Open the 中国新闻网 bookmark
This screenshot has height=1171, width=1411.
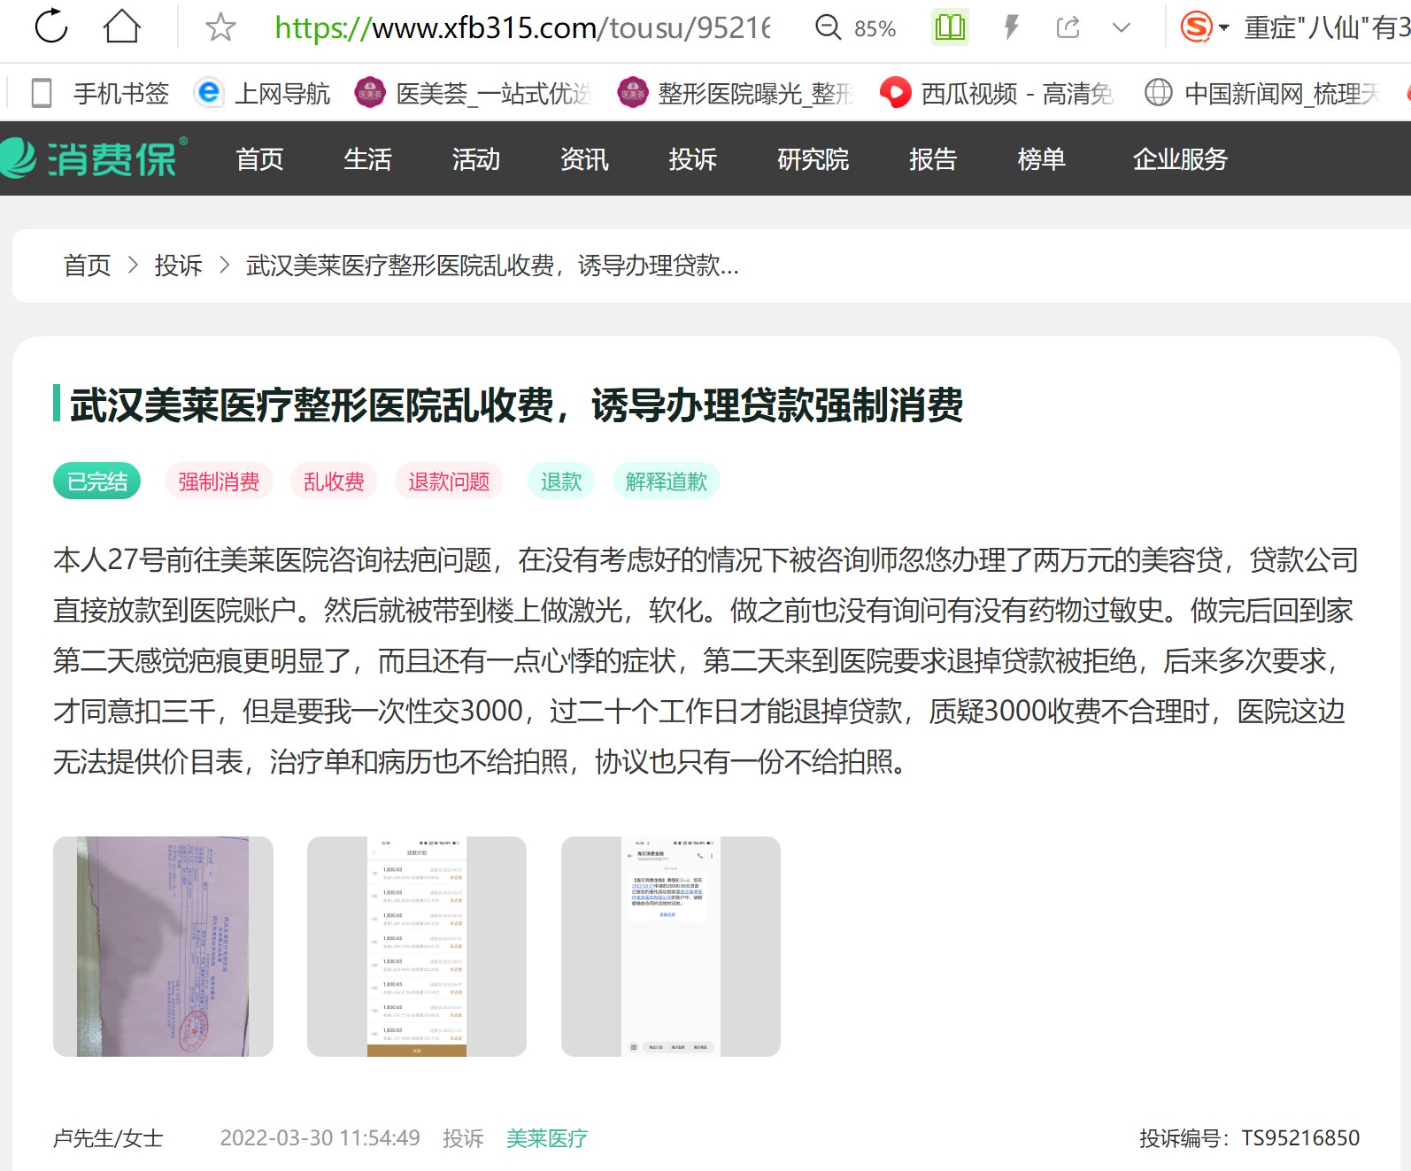(x=1262, y=93)
